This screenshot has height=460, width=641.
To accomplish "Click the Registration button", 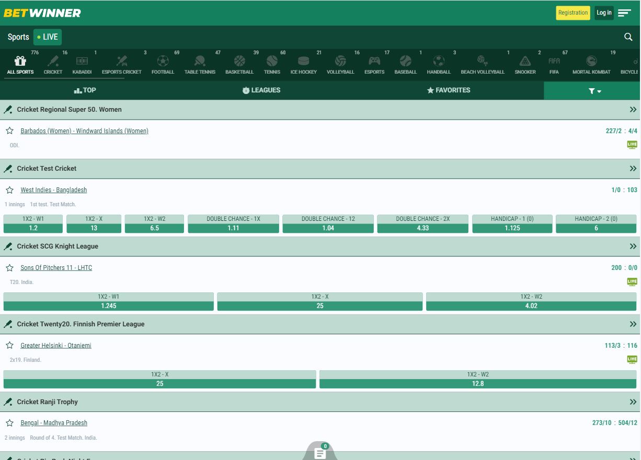I will click(573, 13).
